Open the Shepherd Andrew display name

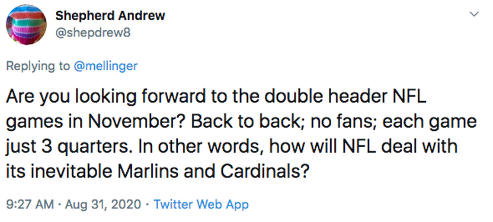pyautogui.click(x=110, y=16)
